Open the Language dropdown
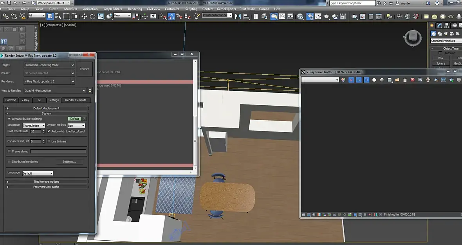 tap(37, 173)
